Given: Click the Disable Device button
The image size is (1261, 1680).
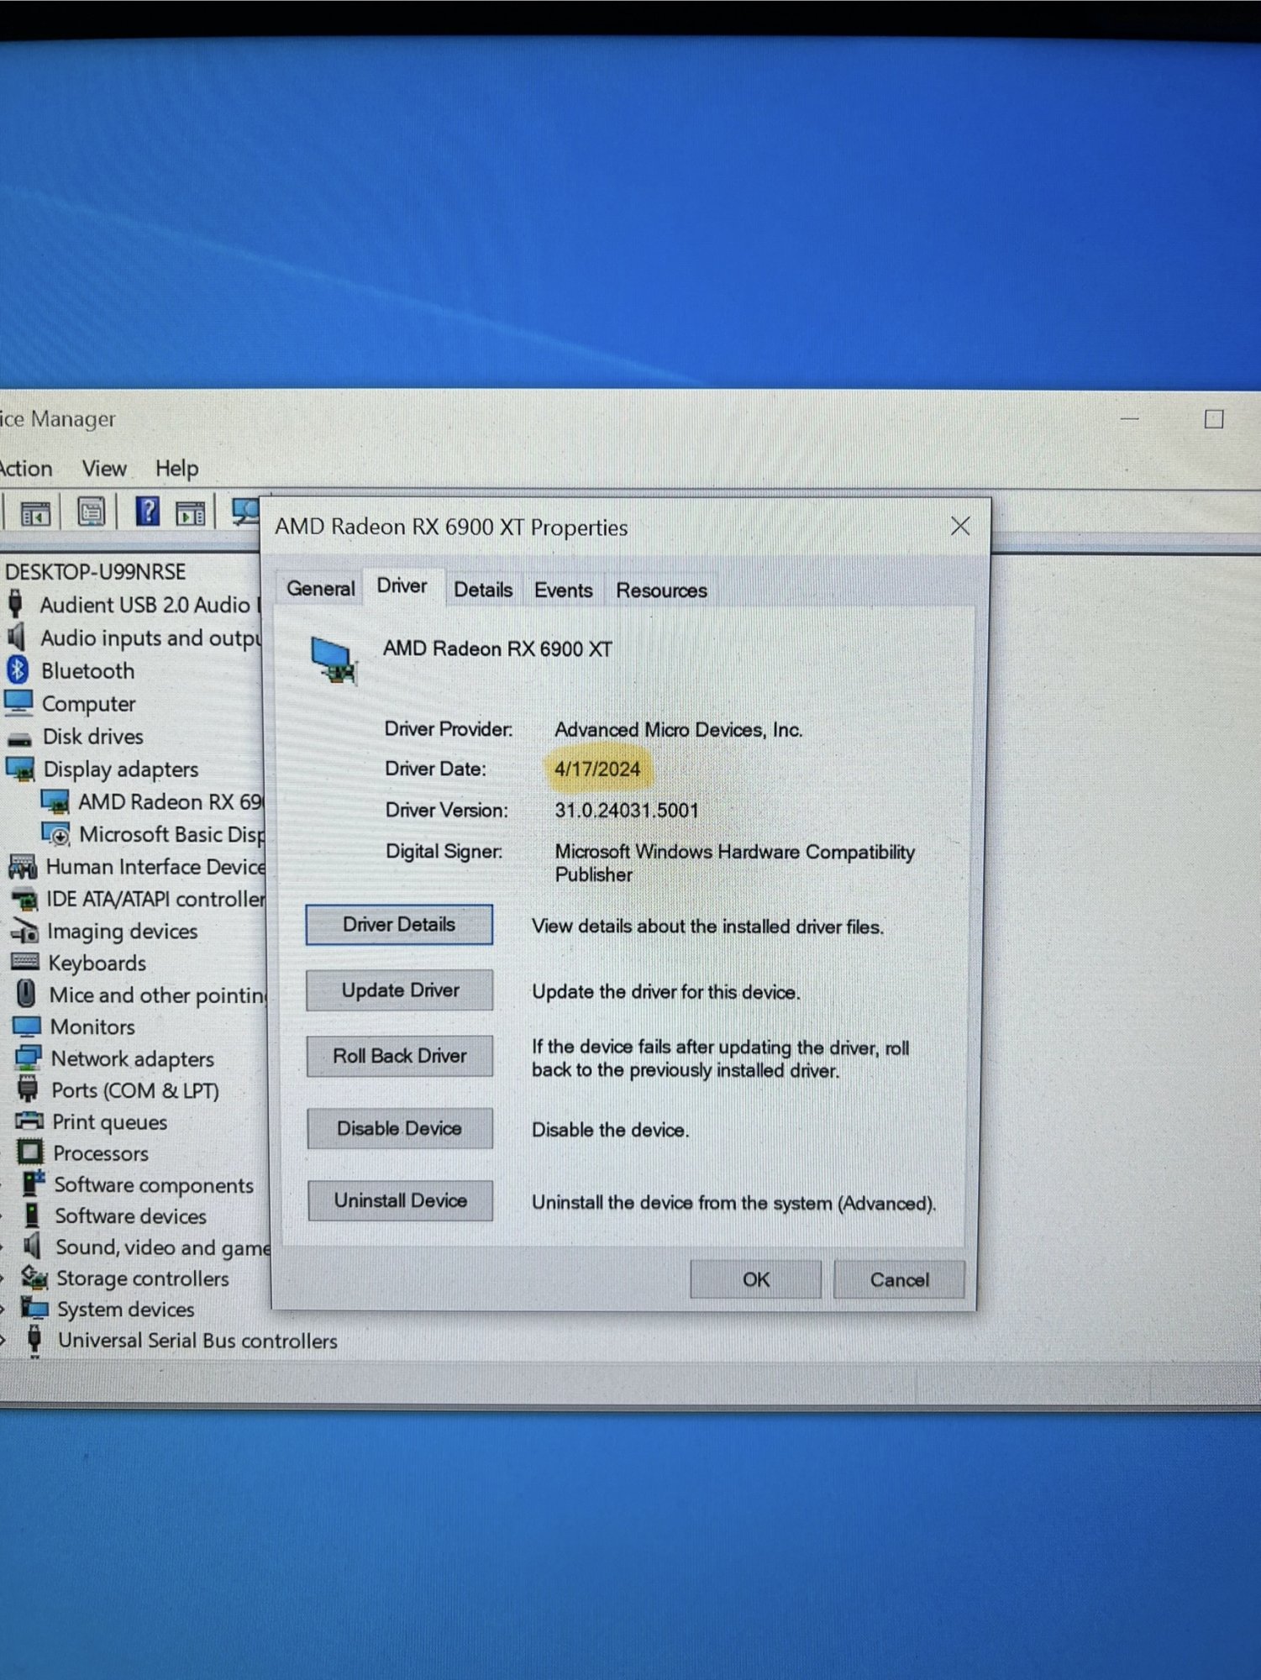Looking at the screenshot, I should point(400,1128).
